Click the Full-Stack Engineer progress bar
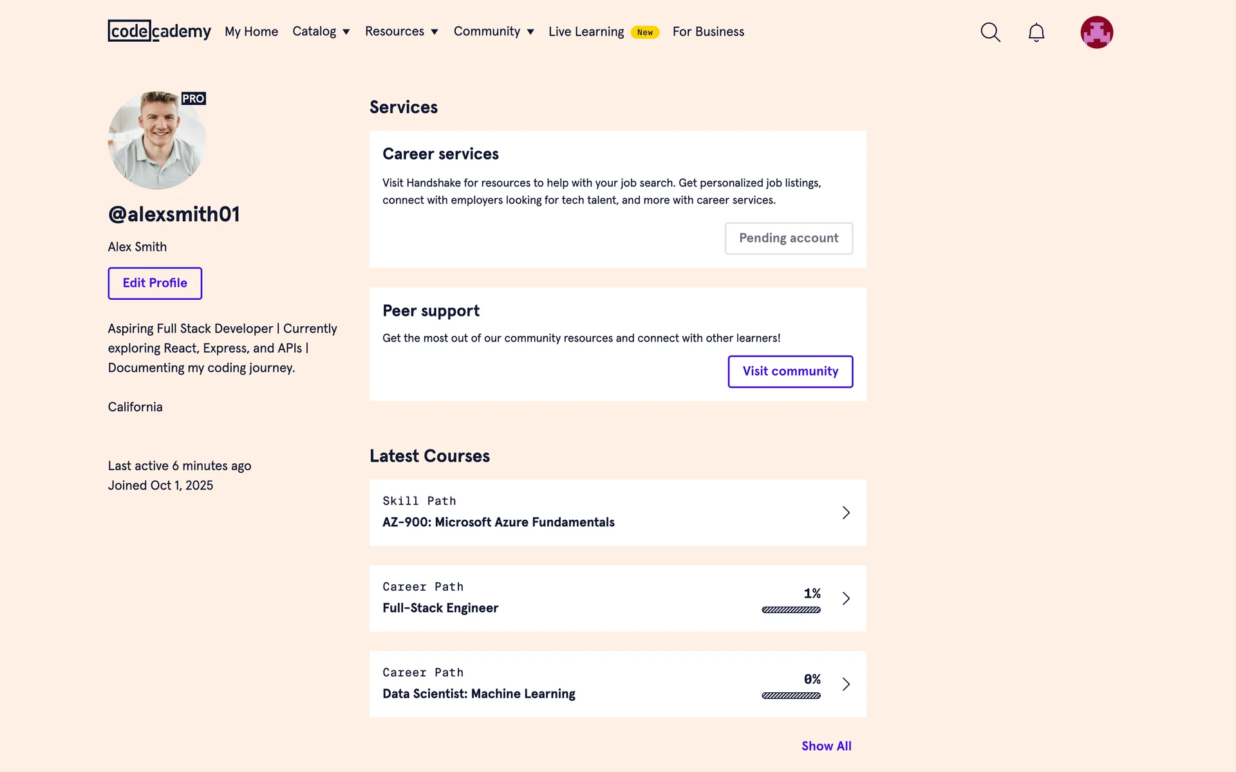1236x772 pixels. (791, 610)
